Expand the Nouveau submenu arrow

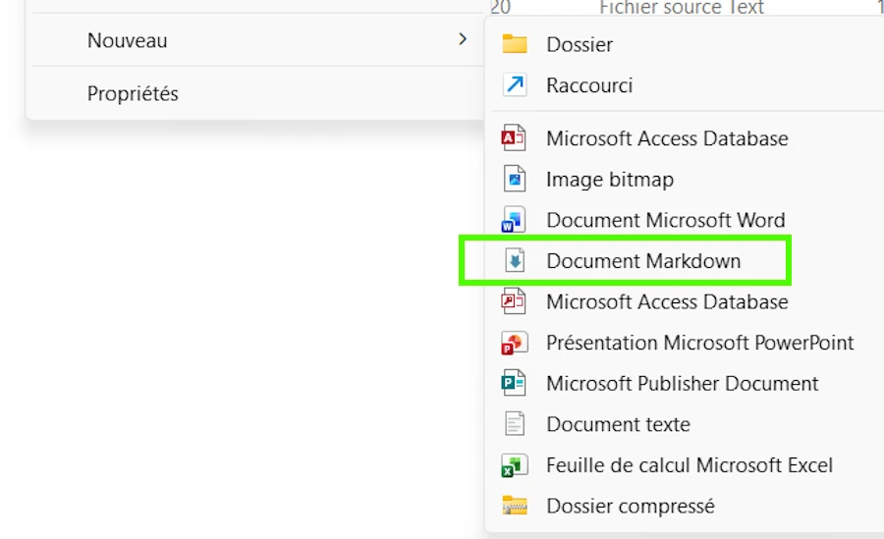[x=463, y=39]
